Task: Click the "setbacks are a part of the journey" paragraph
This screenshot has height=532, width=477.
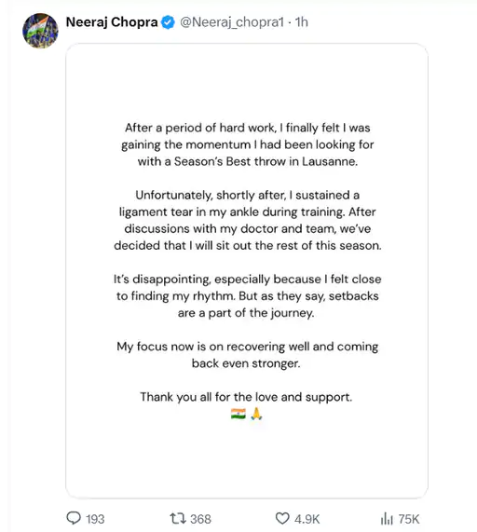Action: tap(247, 296)
